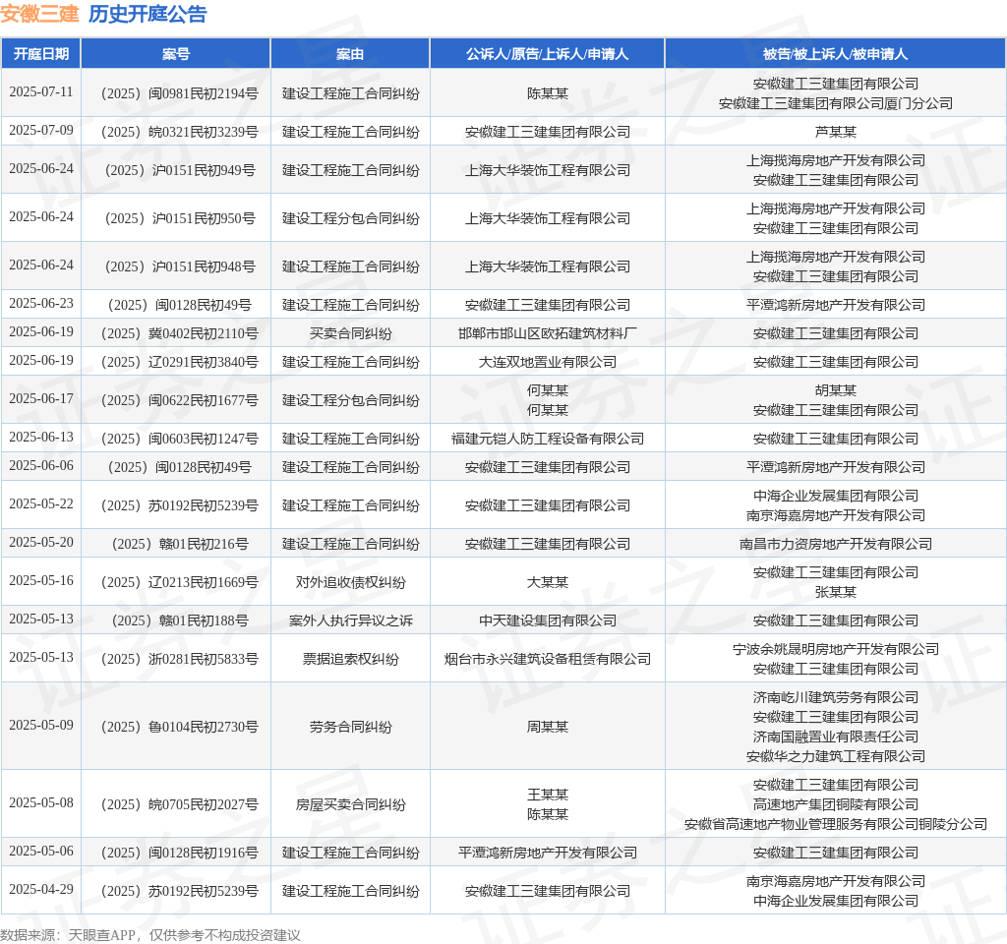This screenshot has width=1007, height=944.
Task: Click the '数据来源：天眼查APP' footer note
Action: point(68,935)
